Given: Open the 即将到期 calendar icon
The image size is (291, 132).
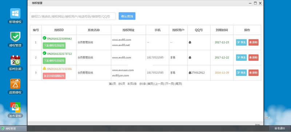Looking at the screenshot, I should point(15,60).
